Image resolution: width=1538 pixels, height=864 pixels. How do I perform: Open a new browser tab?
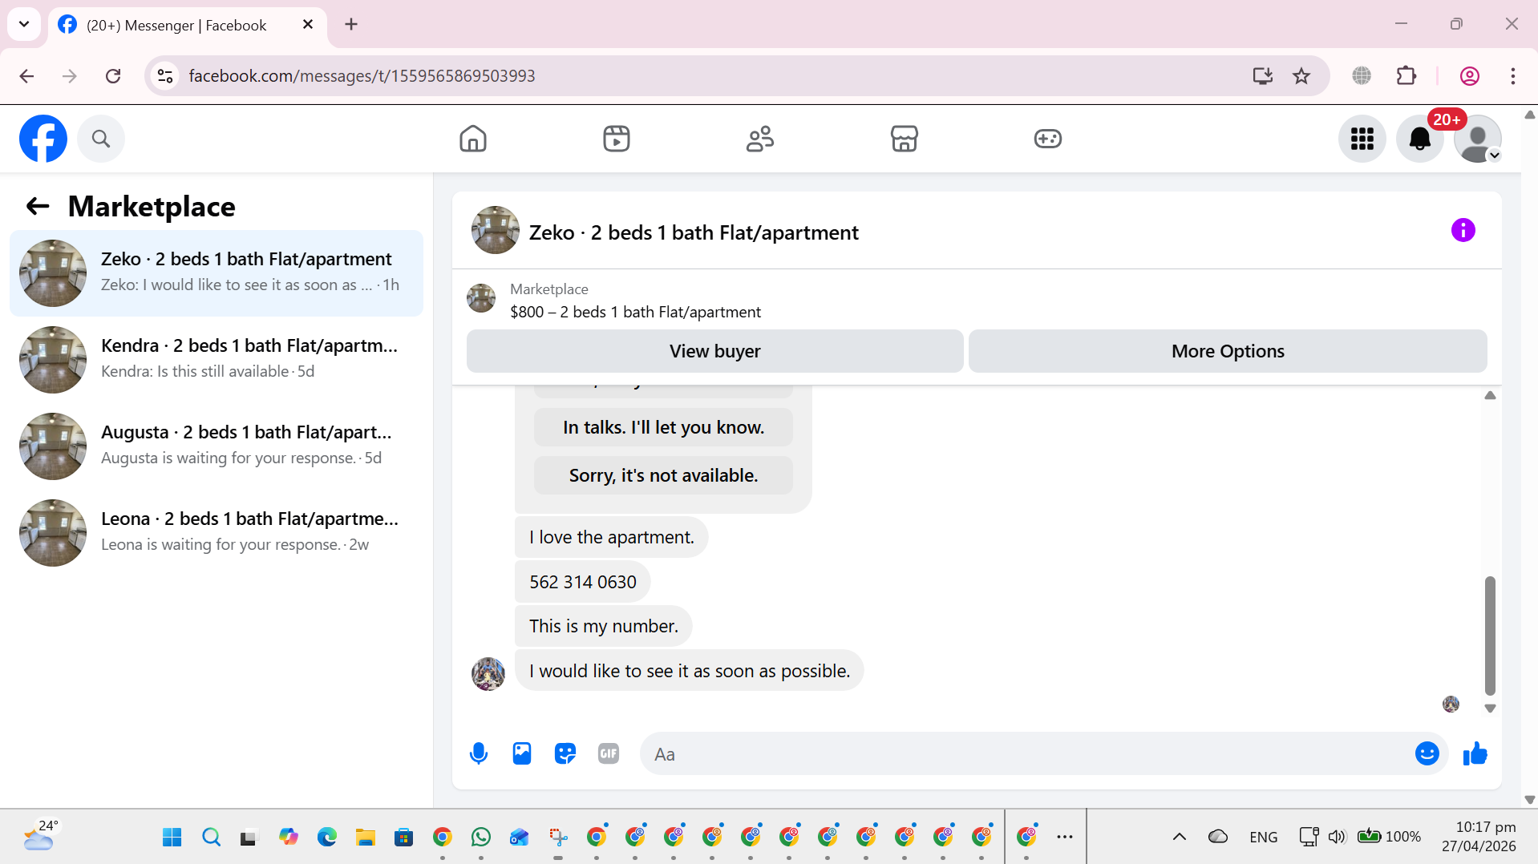tap(351, 24)
